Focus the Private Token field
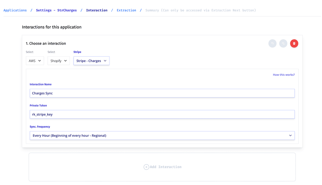The width and height of the screenshot is (322, 185). point(162,114)
